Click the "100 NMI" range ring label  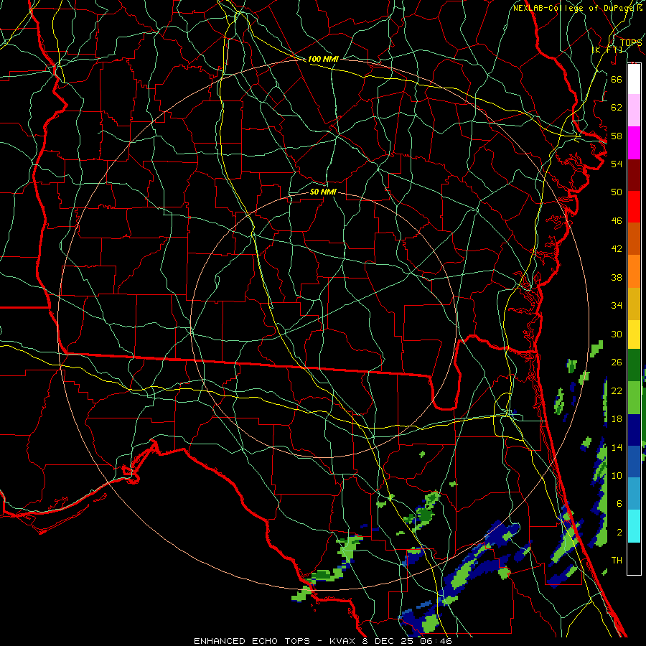click(323, 59)
